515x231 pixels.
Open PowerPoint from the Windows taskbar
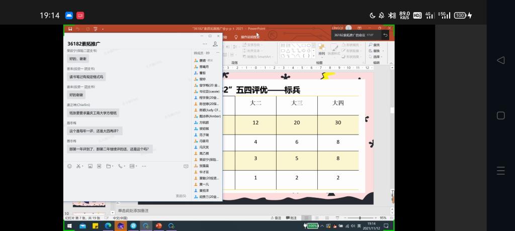coord(159,226)
